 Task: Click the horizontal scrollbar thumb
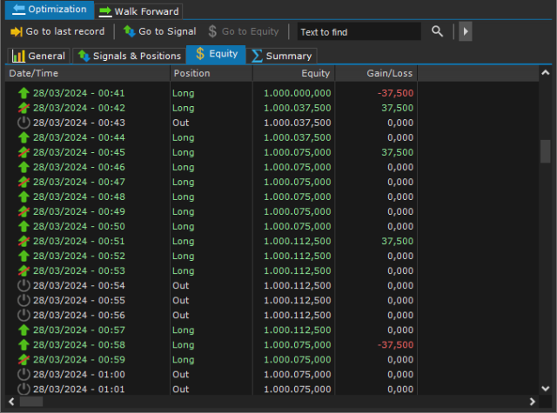click(x=31, y=402)
